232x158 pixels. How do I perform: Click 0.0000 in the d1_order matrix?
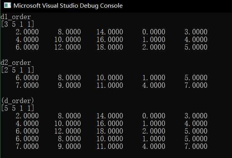(154, 32)
